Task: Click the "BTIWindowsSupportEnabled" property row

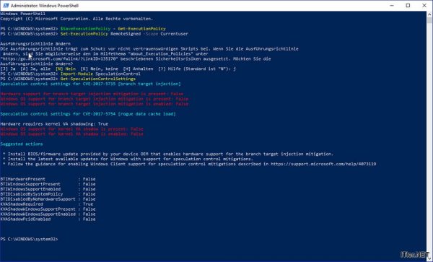Action: pos(48,189)
